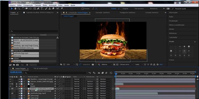Screen dimensions: 199x99
Task: Select the Eraser tool
Action: (x=53, y=9)
